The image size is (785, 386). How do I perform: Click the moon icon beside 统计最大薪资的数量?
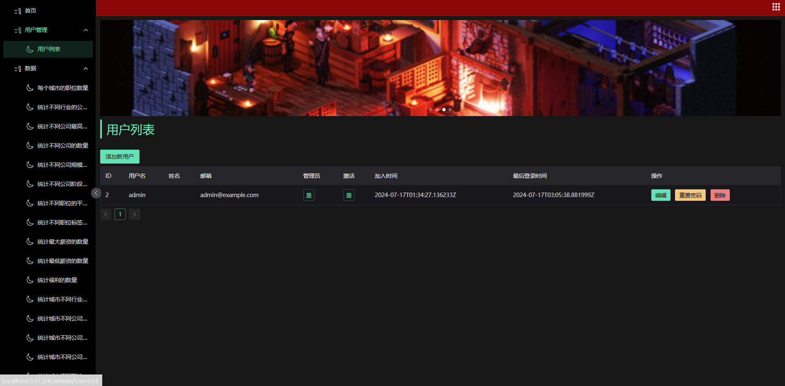30,242
